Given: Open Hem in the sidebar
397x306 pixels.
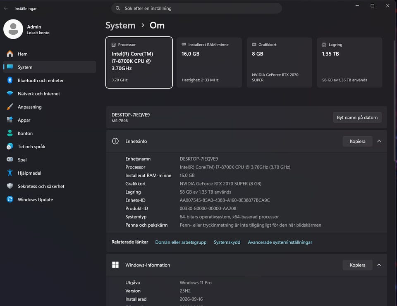Looking at the screenshot, I should click(x=50, y=54).
